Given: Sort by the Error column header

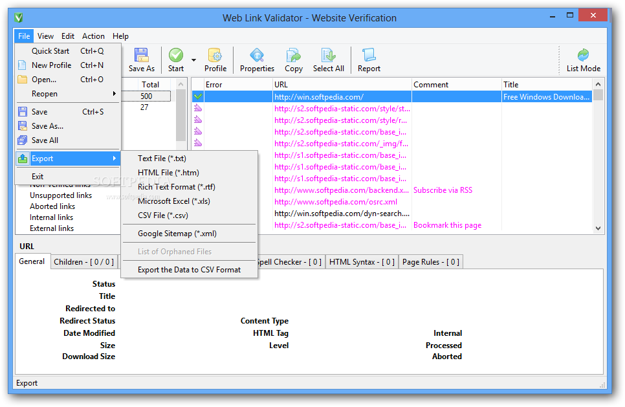Looking at the screenshot, I should click(x=238, y=85).
